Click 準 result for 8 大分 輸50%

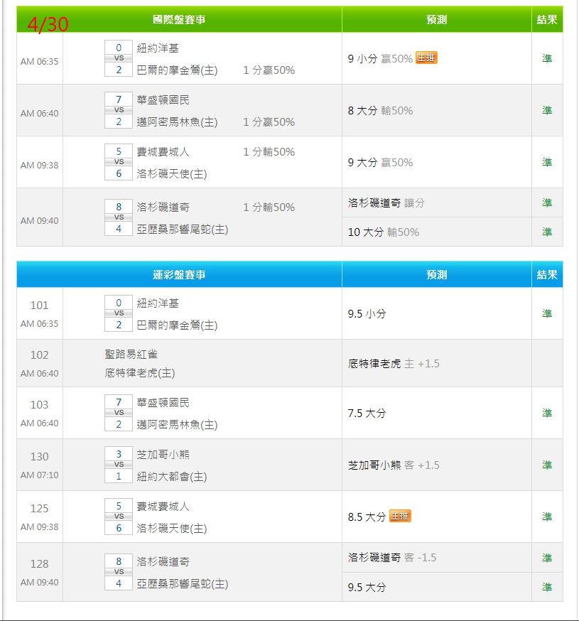[x=547, y=111]
